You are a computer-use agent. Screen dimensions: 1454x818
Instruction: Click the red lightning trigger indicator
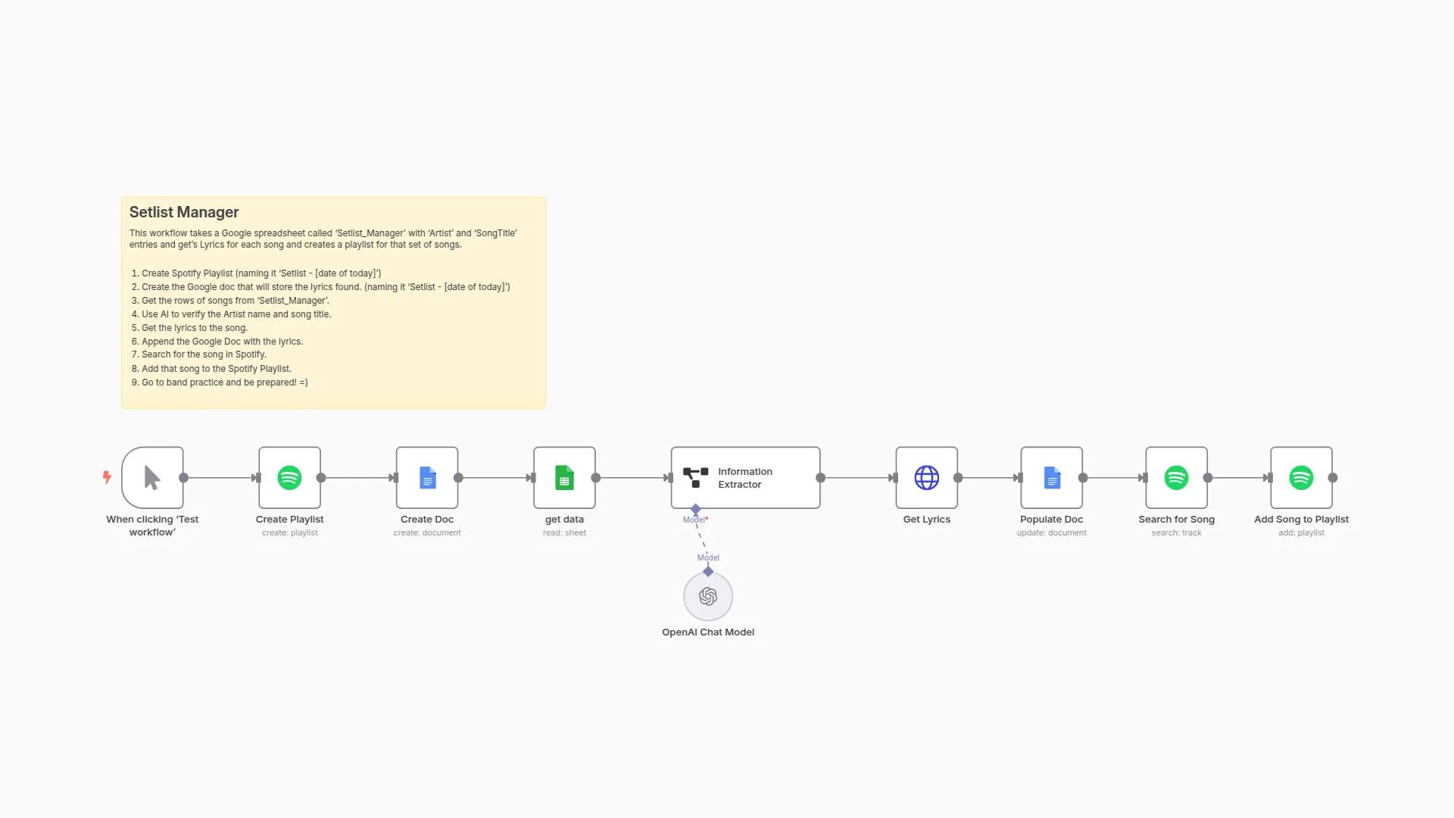click(x=107, y=477)
